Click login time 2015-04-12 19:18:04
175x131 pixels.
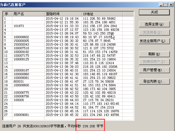pyautogui.click(x=62, y=19)
